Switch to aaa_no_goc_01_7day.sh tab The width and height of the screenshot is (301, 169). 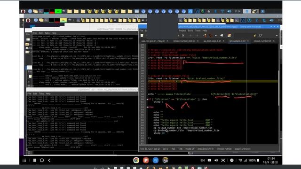pos(153,41)
